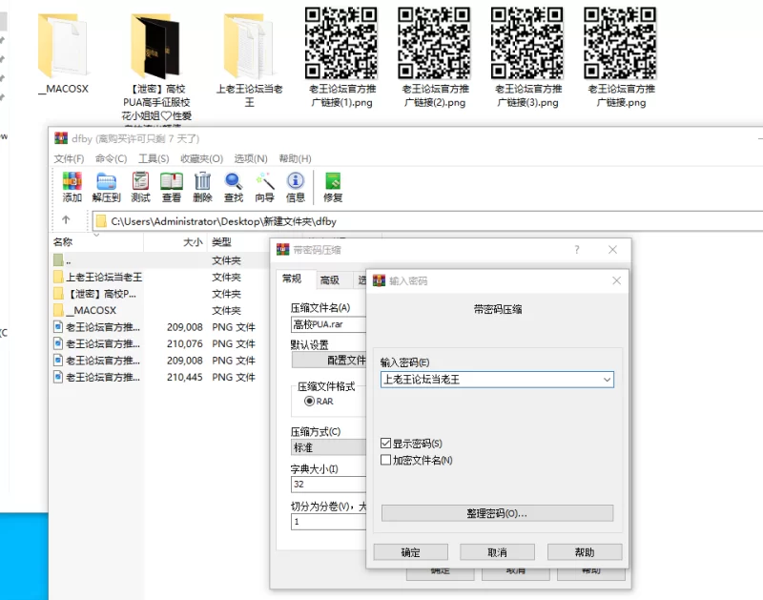Image resolution: width=763 pixels, height=600 pixels.
Task: Click the Profiles (配置文件) button
Action: pyautogui.click(x=329, y=361)
